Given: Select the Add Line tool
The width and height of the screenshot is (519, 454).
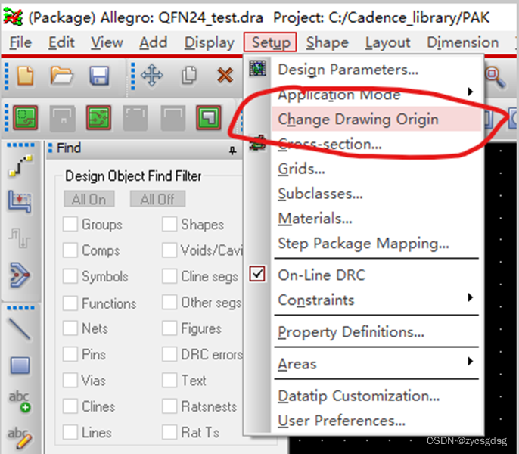Looking at the screenshot, I should [x=20, y=329].
